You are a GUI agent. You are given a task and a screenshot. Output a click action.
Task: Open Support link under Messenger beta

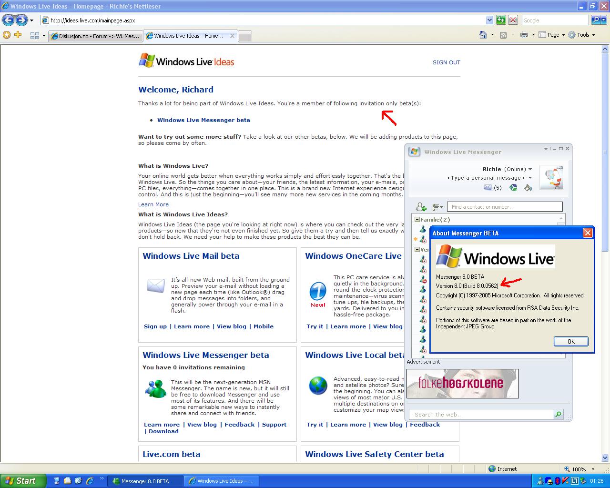point(274,425)
